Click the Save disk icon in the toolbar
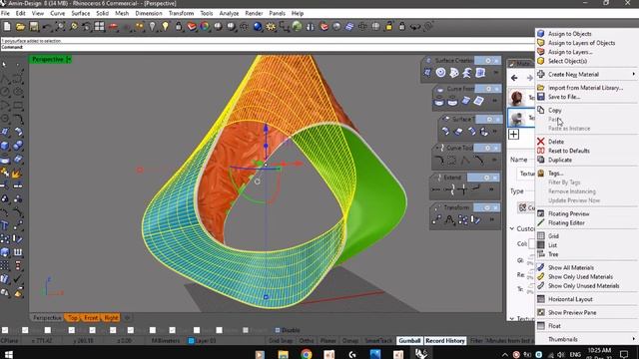The image size is (639, 359). tap(33, 27)
